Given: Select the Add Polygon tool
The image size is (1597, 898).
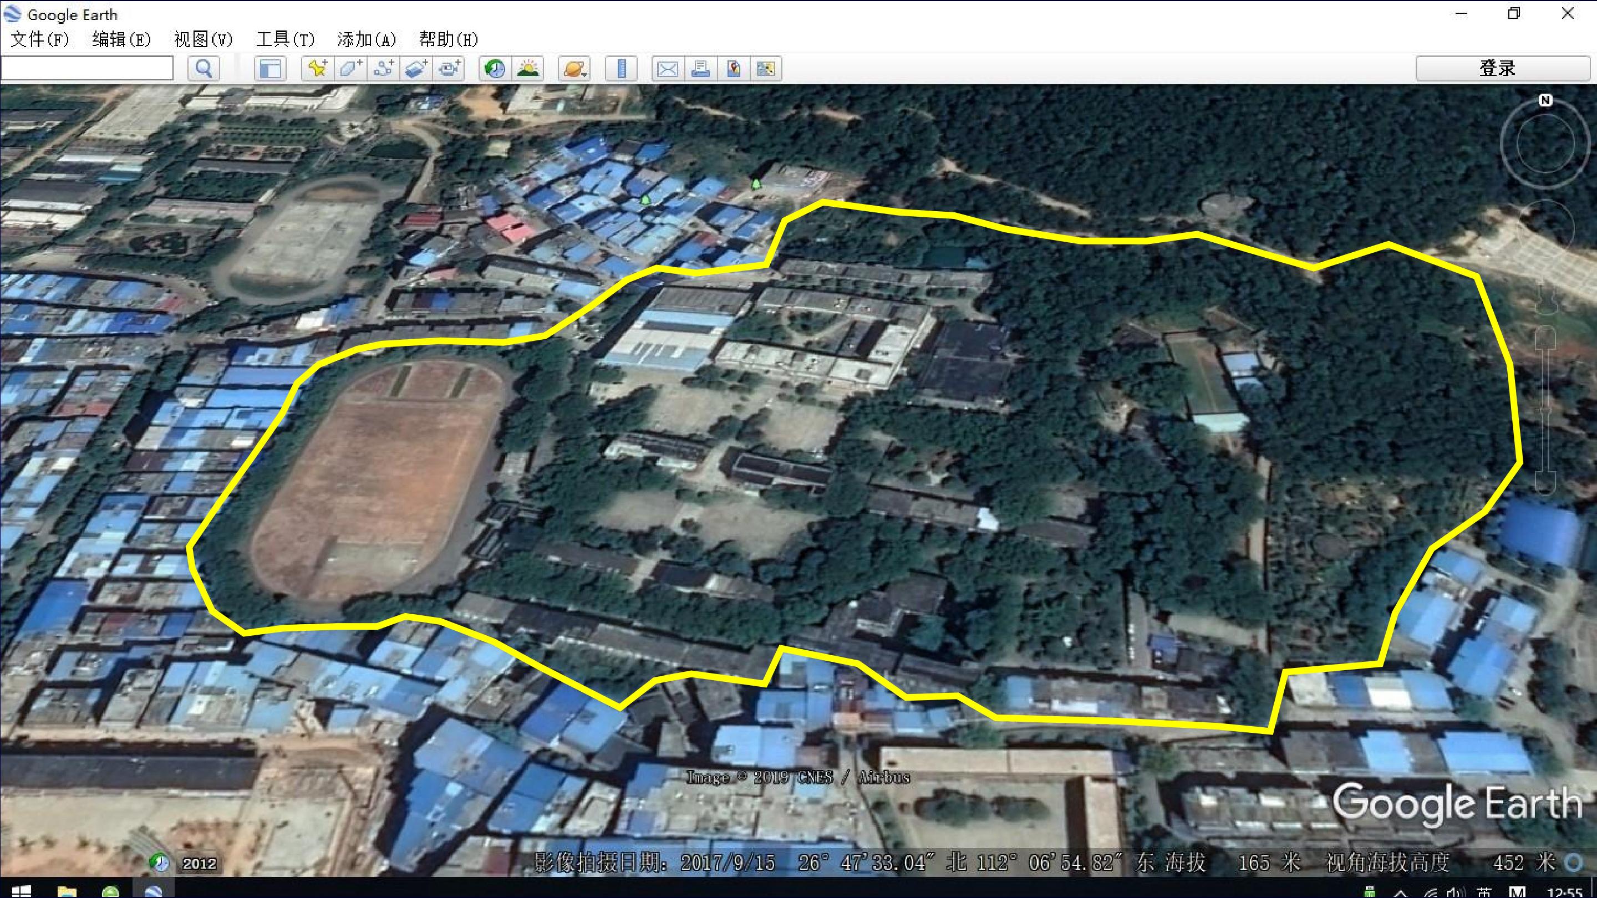Looking at the screenshot, I should click(351, 68).
